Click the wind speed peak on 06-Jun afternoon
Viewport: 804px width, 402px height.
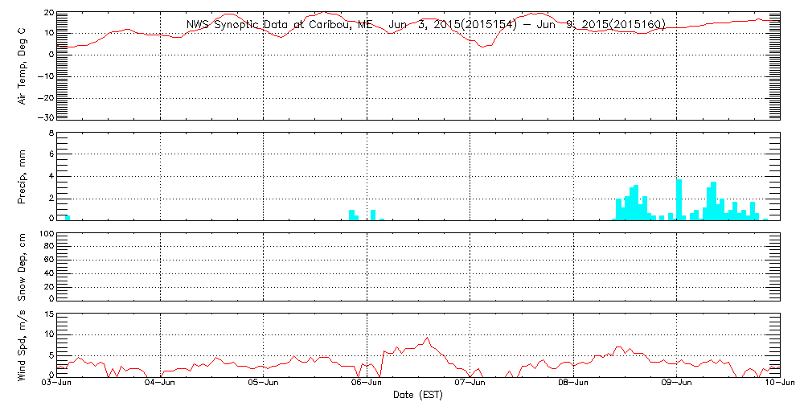tap(428, 338)
